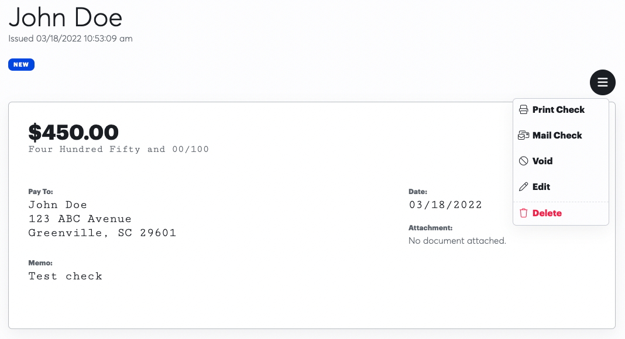Click the printer icon beside Print Check
Image resolution: width=625 pixels, height=339 pixels.
click(524, 110)
